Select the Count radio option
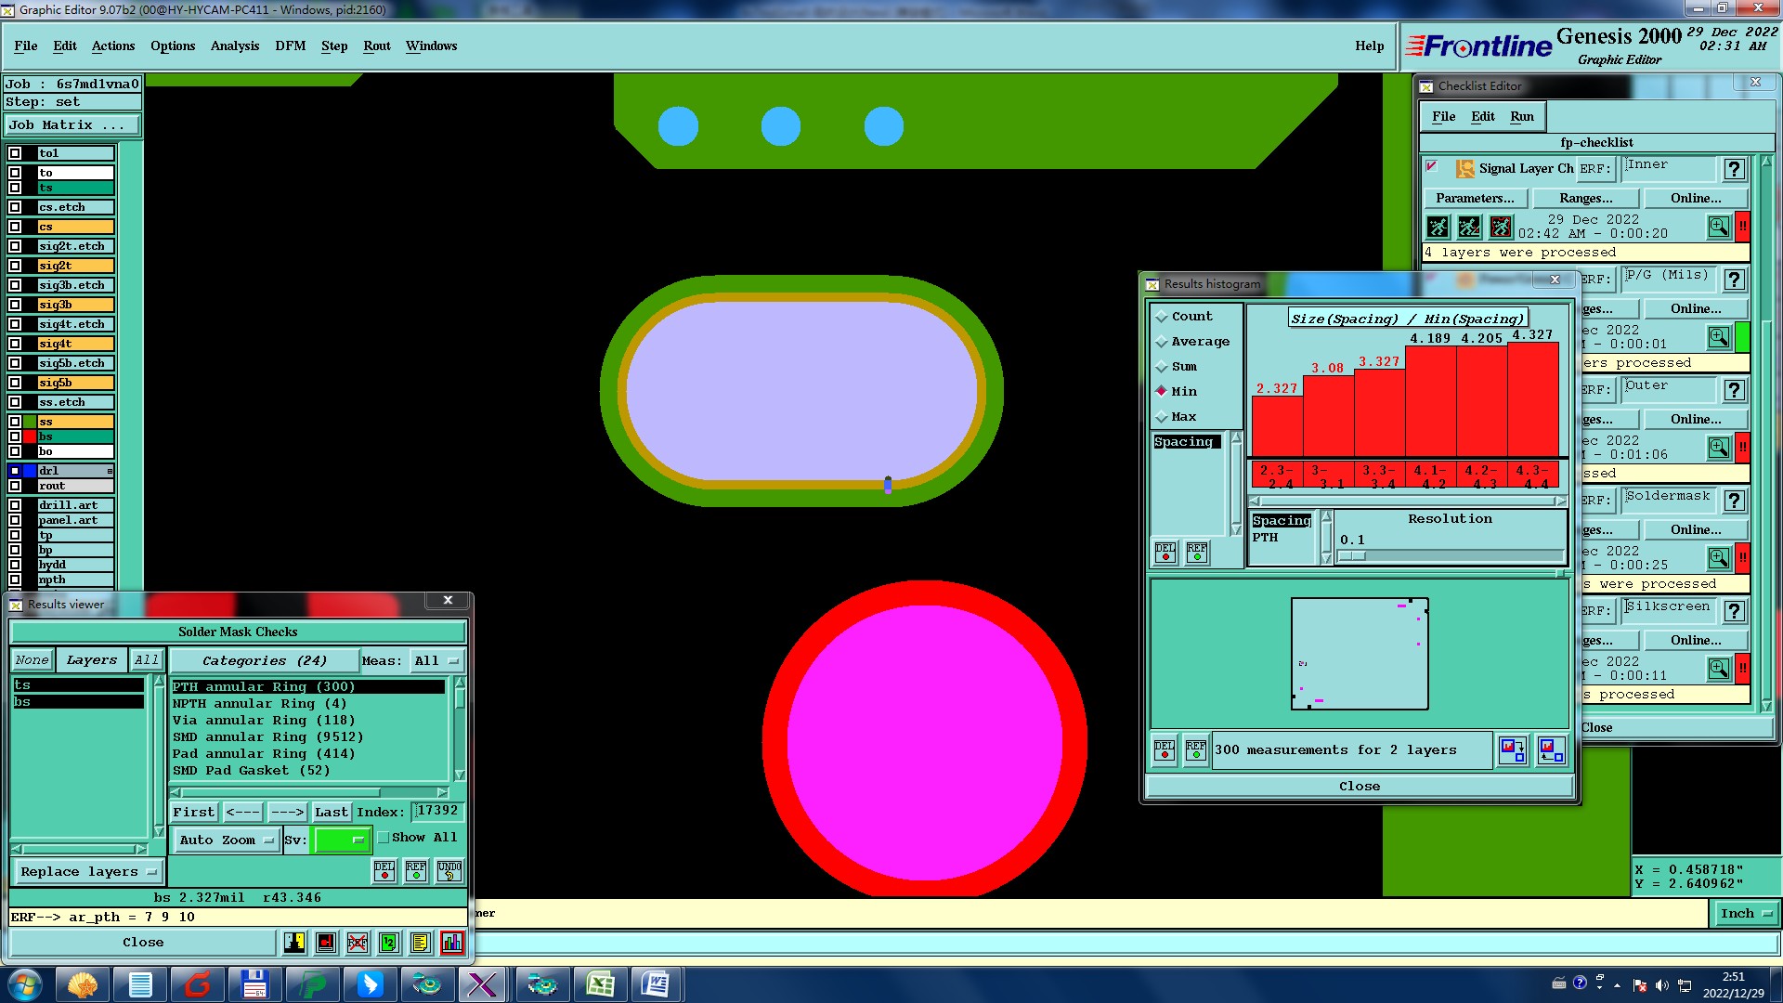 (1162, 317)
